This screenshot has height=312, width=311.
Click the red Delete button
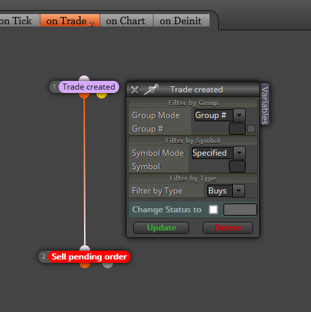tap(228, 228)
